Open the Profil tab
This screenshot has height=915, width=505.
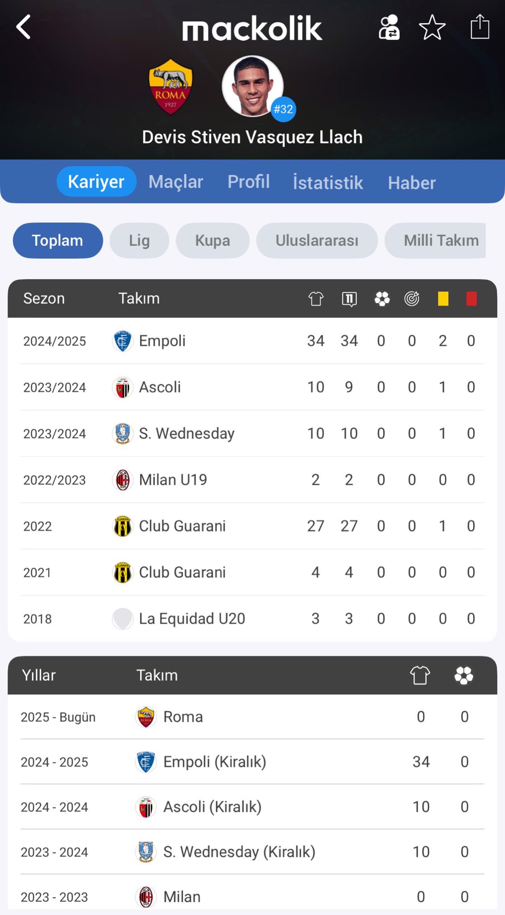(249, 182)
